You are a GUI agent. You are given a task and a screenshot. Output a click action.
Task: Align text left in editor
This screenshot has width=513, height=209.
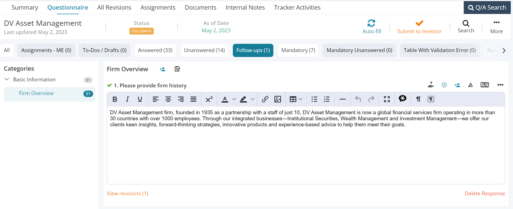point(156,99)
